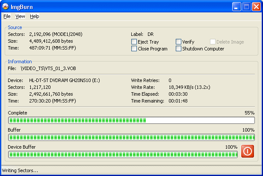This screenshot has width=263, height=176.
Task: Click the written size 2,492,661,760 bytes
Action: point(51,94)
